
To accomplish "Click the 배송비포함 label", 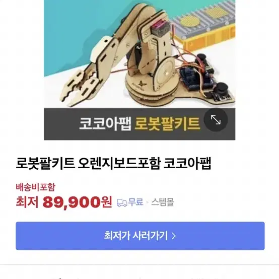I will coord(36,187).
